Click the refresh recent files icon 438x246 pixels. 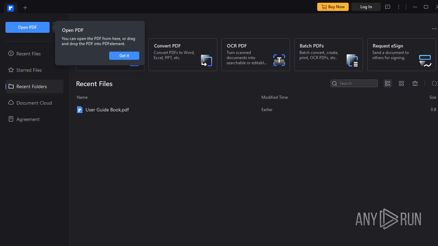coord(434,83)
